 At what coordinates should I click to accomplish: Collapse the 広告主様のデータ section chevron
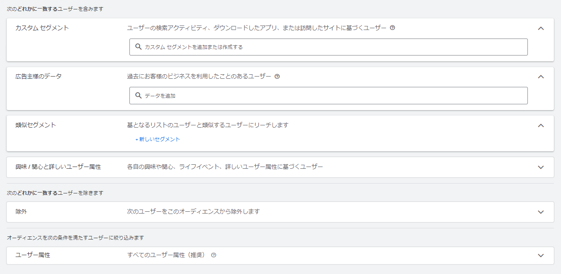(540, 77)
